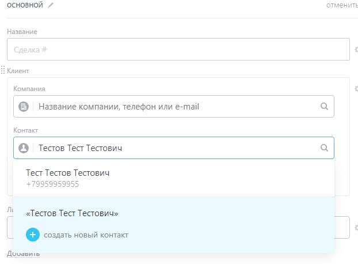Image resolution: width=358 pixels, height=264 pixels.
Task: Click the отменить link
Action: coord(342,5)
